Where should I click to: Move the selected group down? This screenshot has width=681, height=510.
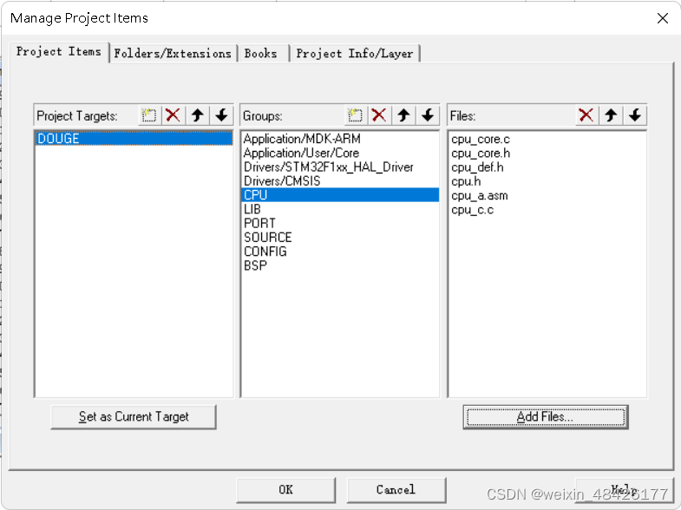[x=428, y=115]
